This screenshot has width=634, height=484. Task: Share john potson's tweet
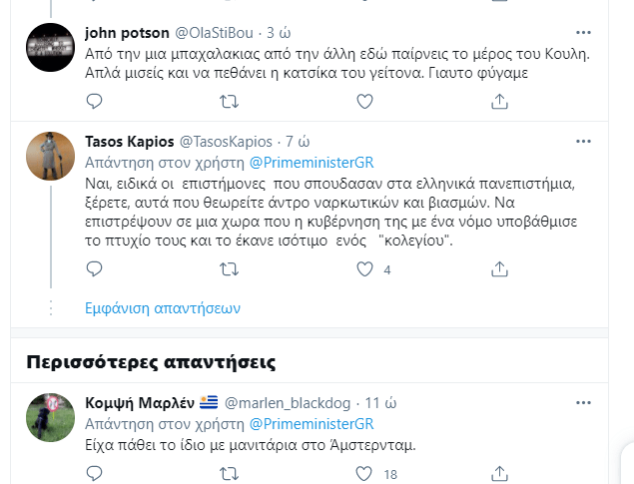click(501, 100)
